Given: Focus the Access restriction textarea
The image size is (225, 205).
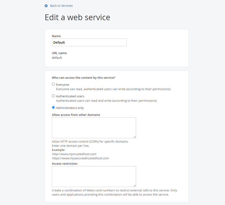Looking at the screenshot, I should pyautogui.click(x=94, y=177).
